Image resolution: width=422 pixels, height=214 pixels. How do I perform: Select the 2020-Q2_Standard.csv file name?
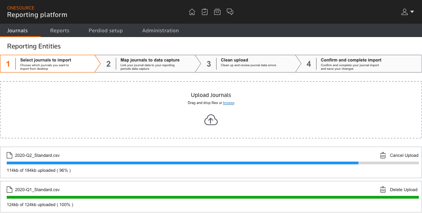(37, 155)
